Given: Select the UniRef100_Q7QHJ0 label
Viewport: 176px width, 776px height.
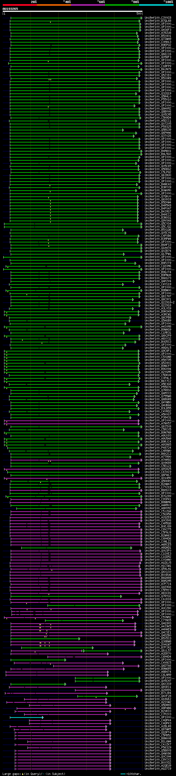Looking at the screenshot, I should pos(158,197).
